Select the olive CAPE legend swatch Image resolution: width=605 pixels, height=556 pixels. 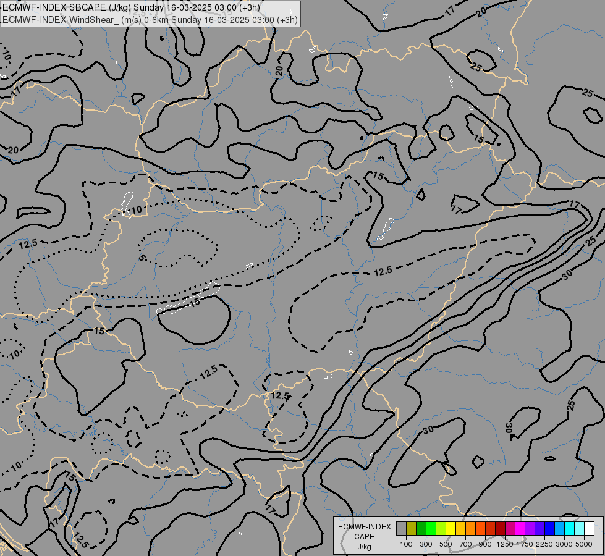click(412, 528)
